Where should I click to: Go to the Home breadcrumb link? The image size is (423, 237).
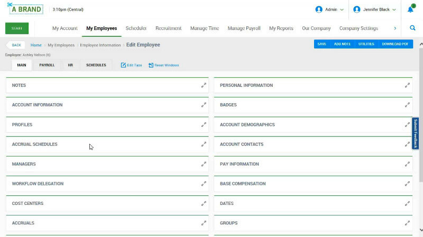point(36,45)
